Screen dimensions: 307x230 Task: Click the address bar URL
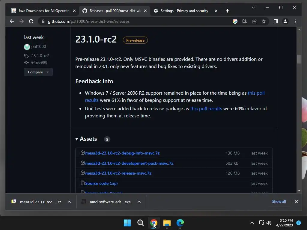89,21
